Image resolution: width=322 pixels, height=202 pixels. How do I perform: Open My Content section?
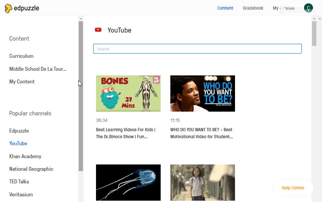point(22,81)
